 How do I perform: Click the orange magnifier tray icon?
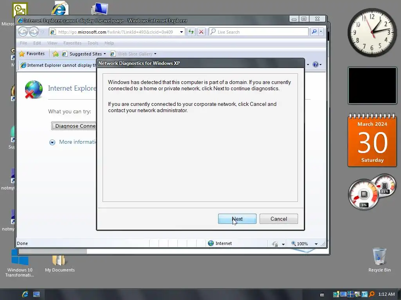point(372,294)
